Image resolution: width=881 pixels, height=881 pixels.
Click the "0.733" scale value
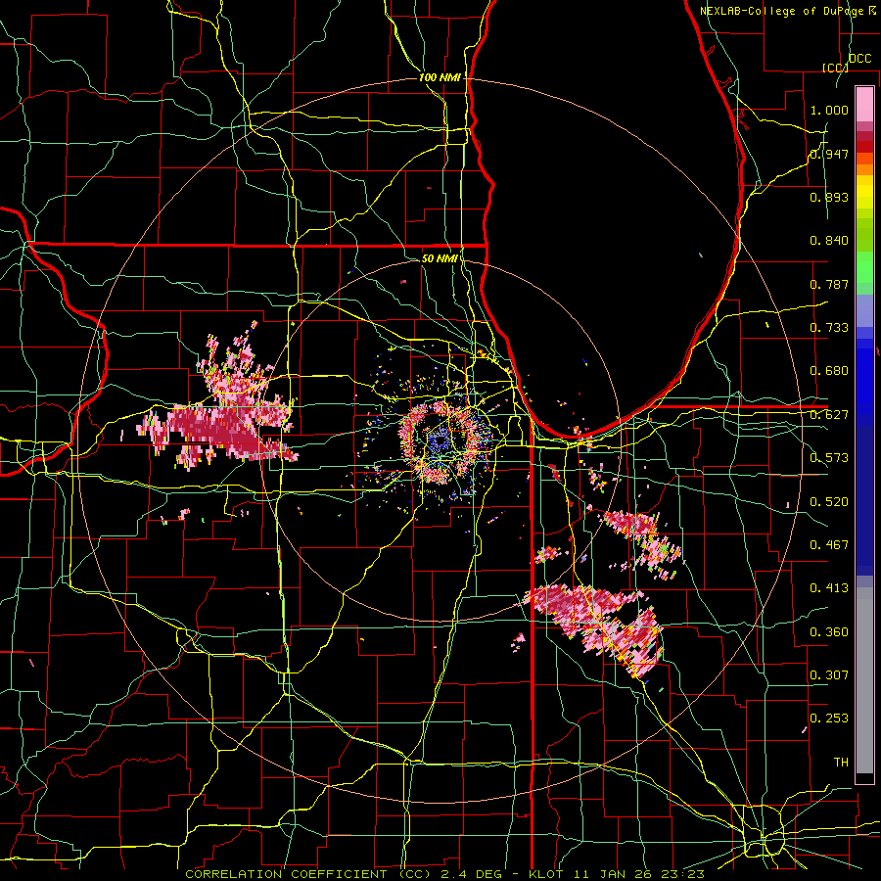[x=829, y=328]
